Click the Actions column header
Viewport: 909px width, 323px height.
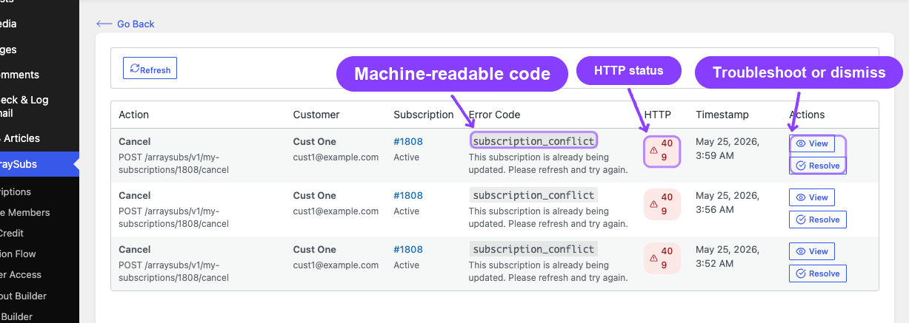click(x=807, y=115)
